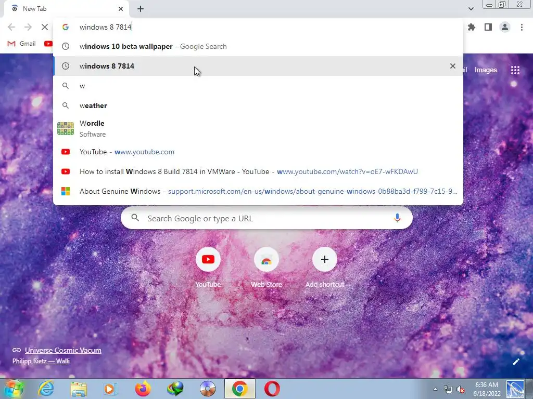This screenshot has width=533, height=399.
Task: Open the Images link
Action: (486, 70)
